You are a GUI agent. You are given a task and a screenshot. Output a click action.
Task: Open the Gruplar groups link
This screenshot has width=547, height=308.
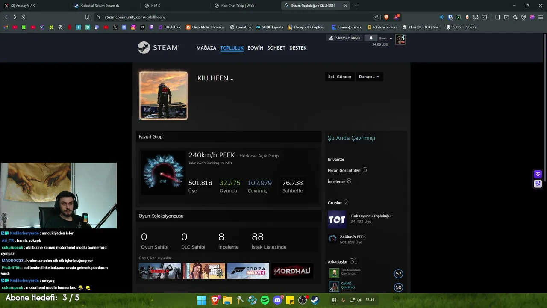coord(335,203)
